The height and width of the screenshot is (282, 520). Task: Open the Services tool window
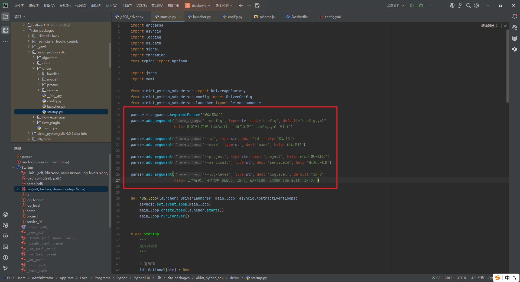[x=5, y=236]
